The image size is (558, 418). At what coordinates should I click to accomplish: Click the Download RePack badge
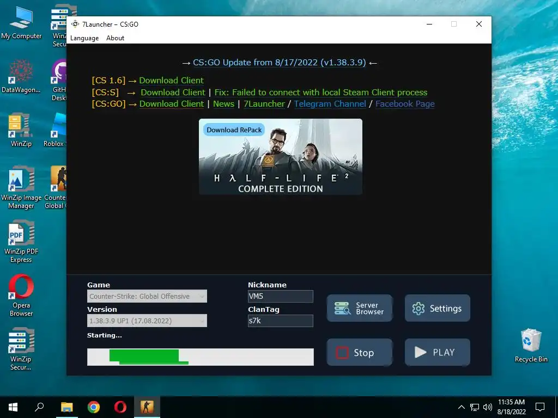tap(234, 130)
